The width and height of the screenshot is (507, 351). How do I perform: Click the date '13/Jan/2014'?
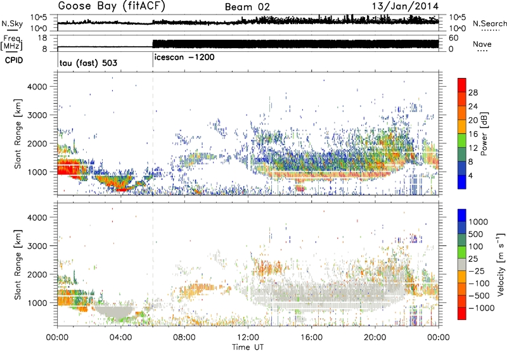406,6
